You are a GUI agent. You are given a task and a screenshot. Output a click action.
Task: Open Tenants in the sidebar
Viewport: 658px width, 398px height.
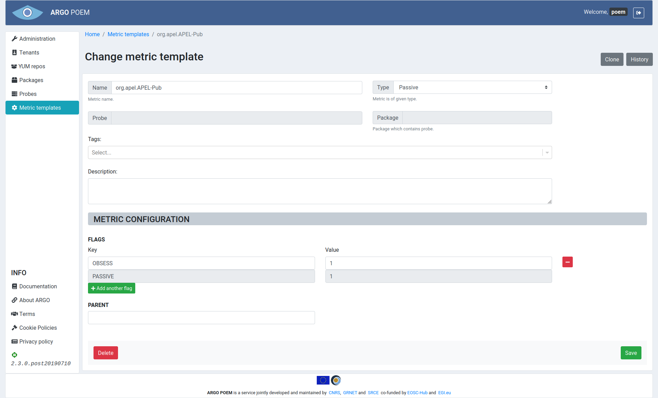coord(42,52)
